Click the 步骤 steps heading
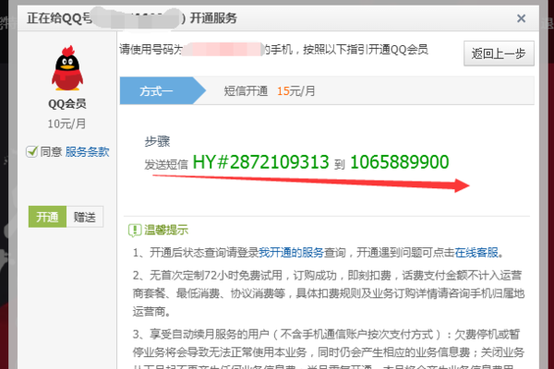This screenshot has height=369, width=554. click(157, 141)
